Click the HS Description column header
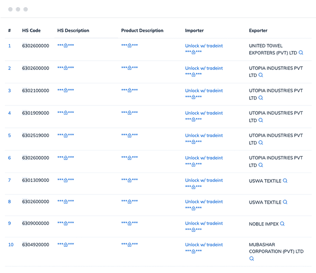Image resolution: width=316 pixels, height=273 pixels. click(x=73, y=31)
